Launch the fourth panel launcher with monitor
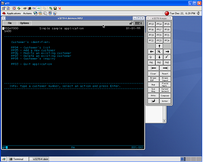The width and height of the screenshot is (204, 164). pyautogui.click(x=50, y=13)
